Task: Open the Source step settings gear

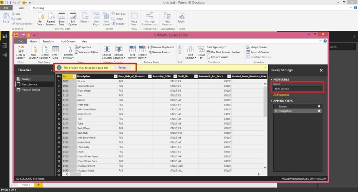Action: coord(319,106)
